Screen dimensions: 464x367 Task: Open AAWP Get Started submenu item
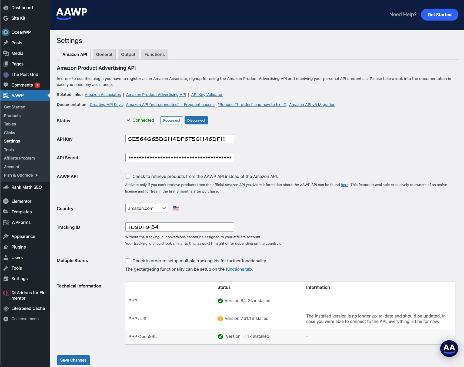(x=15, y=107)
